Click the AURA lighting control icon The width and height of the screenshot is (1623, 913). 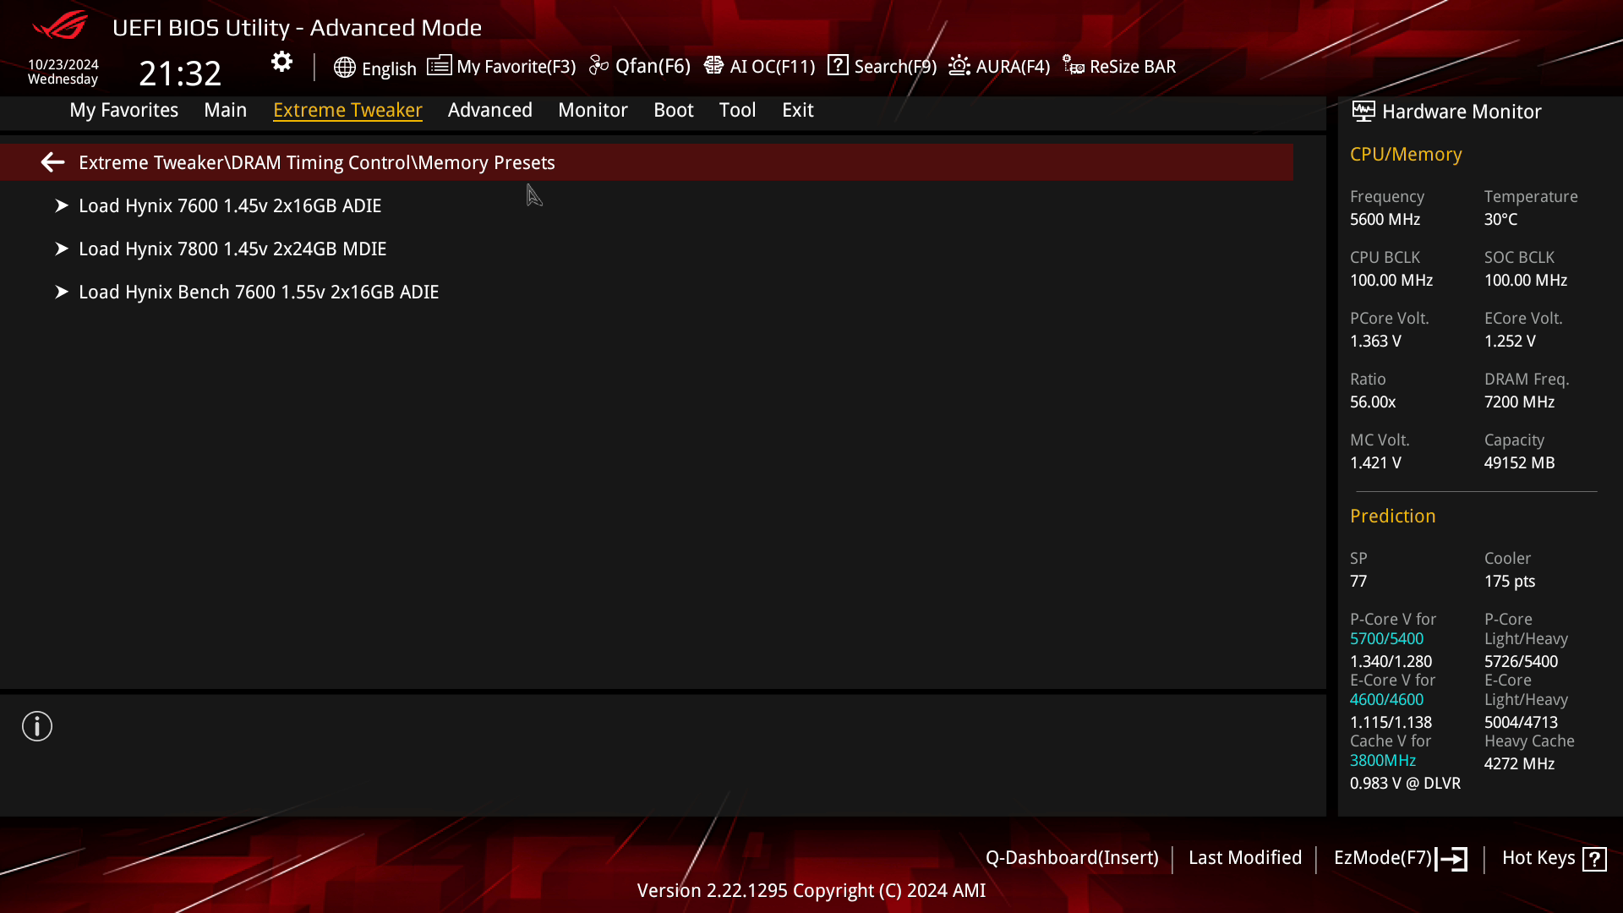[x=959, y=66]
